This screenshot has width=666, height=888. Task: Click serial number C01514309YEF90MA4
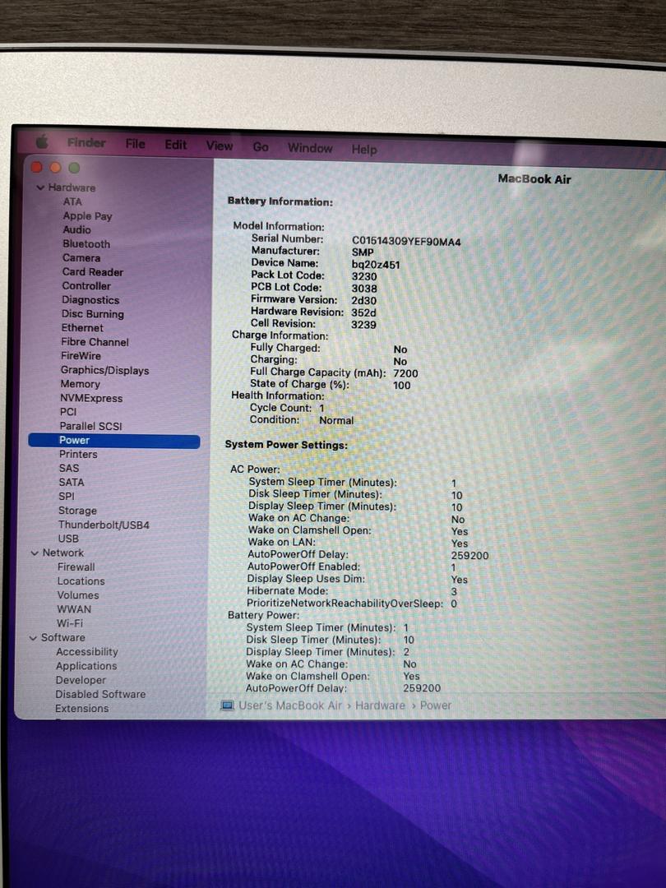pos(406,242)
